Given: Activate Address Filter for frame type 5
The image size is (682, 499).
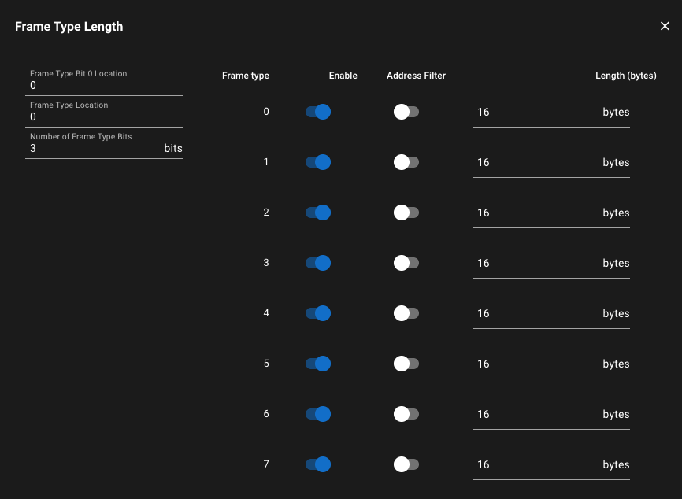Looking at the screenshot, I should (406, 364).
